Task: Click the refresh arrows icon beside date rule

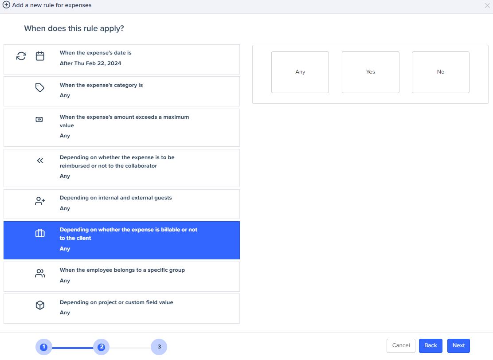Action: click(x=21, y=56)
